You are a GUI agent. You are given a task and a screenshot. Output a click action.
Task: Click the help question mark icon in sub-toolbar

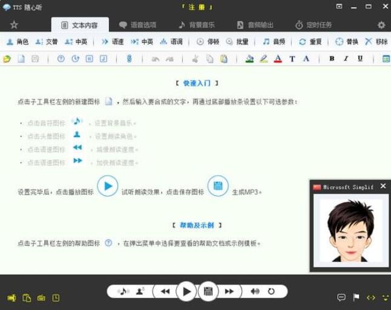[61, 59]
